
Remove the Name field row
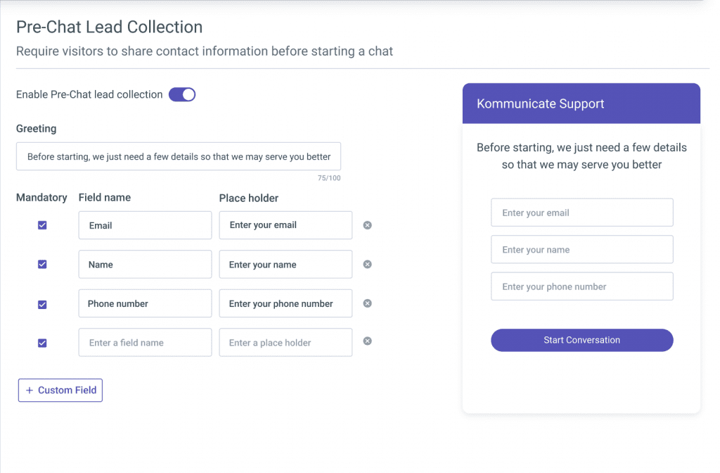coord(367,265)
